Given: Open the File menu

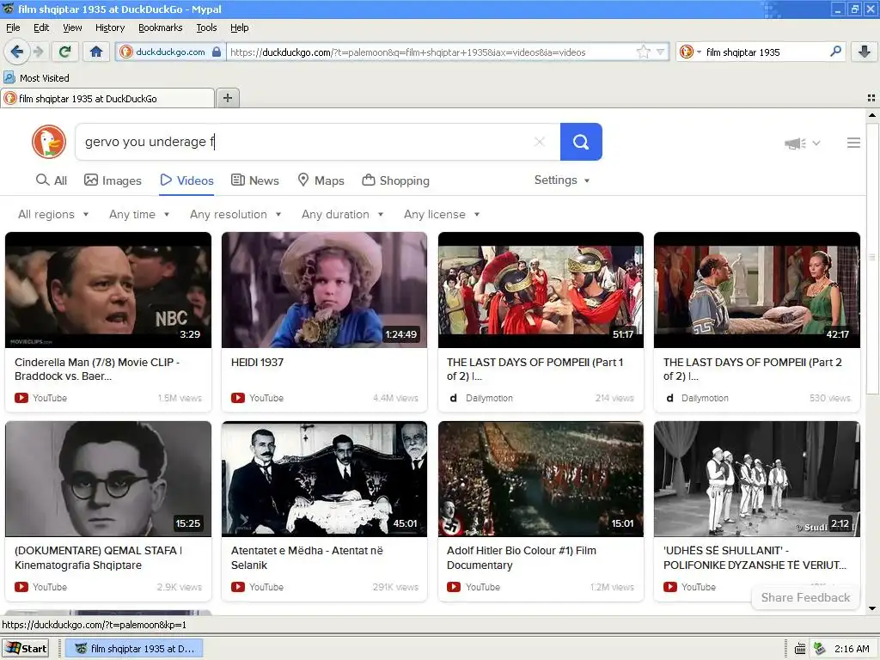Looking at the screenshot, I should click(13, 27).
